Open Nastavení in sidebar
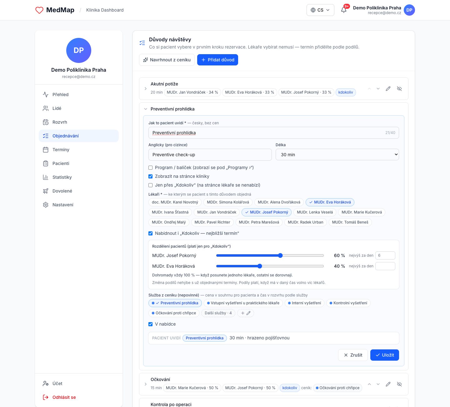The image size is (450, 407). tap(79, 205)
